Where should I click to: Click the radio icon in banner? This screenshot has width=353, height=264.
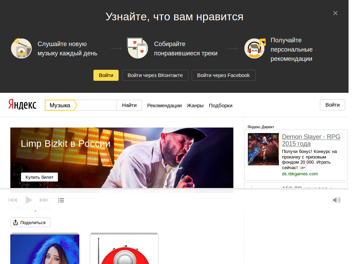pos(21,48)
